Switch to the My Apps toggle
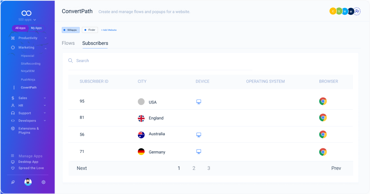Image resolution: width=370 pixels, height=194 pixels. coord(36,28)
